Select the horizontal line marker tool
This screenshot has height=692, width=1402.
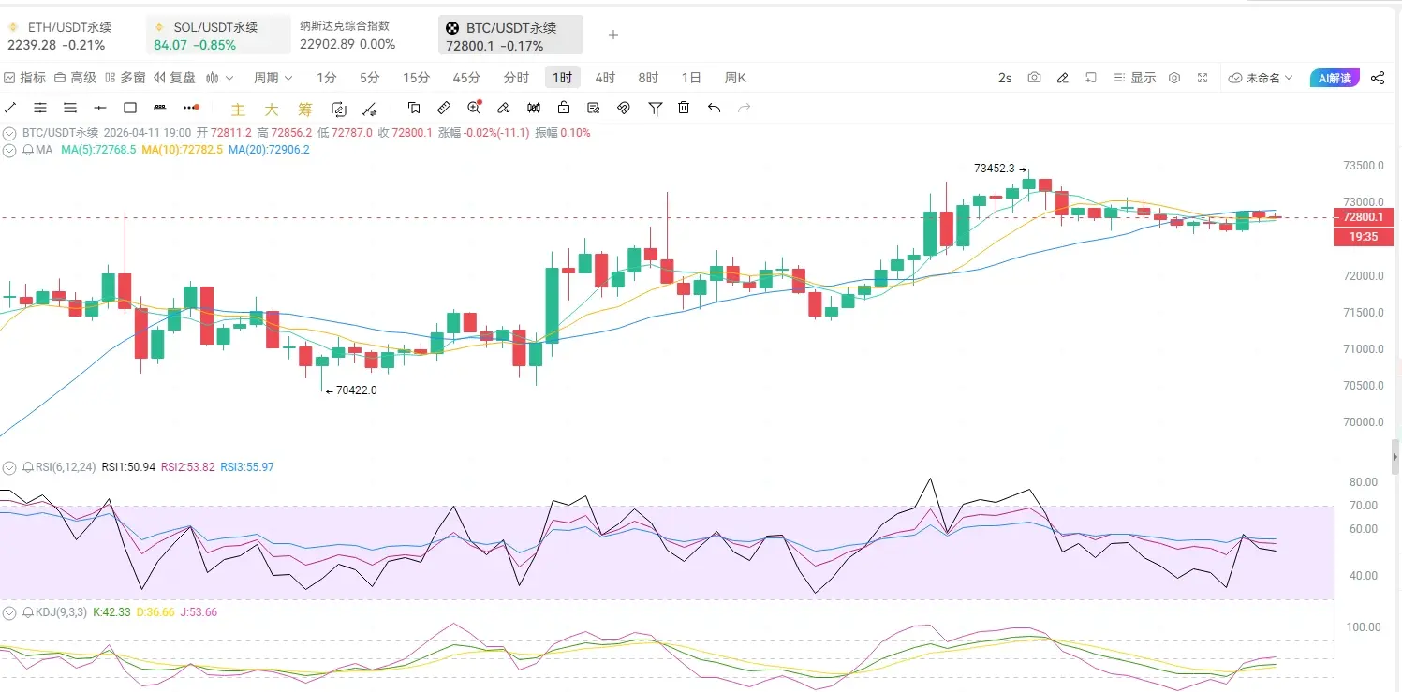click(100, 108)
